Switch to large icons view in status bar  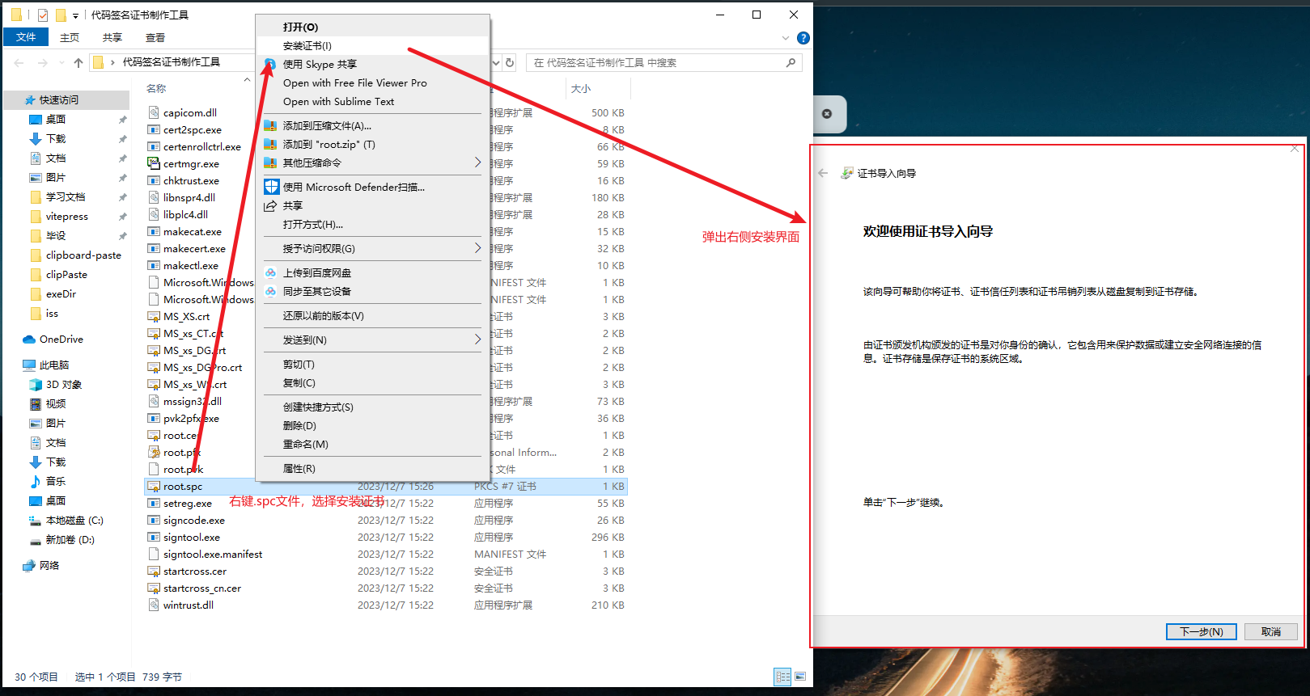pos(800,677)
